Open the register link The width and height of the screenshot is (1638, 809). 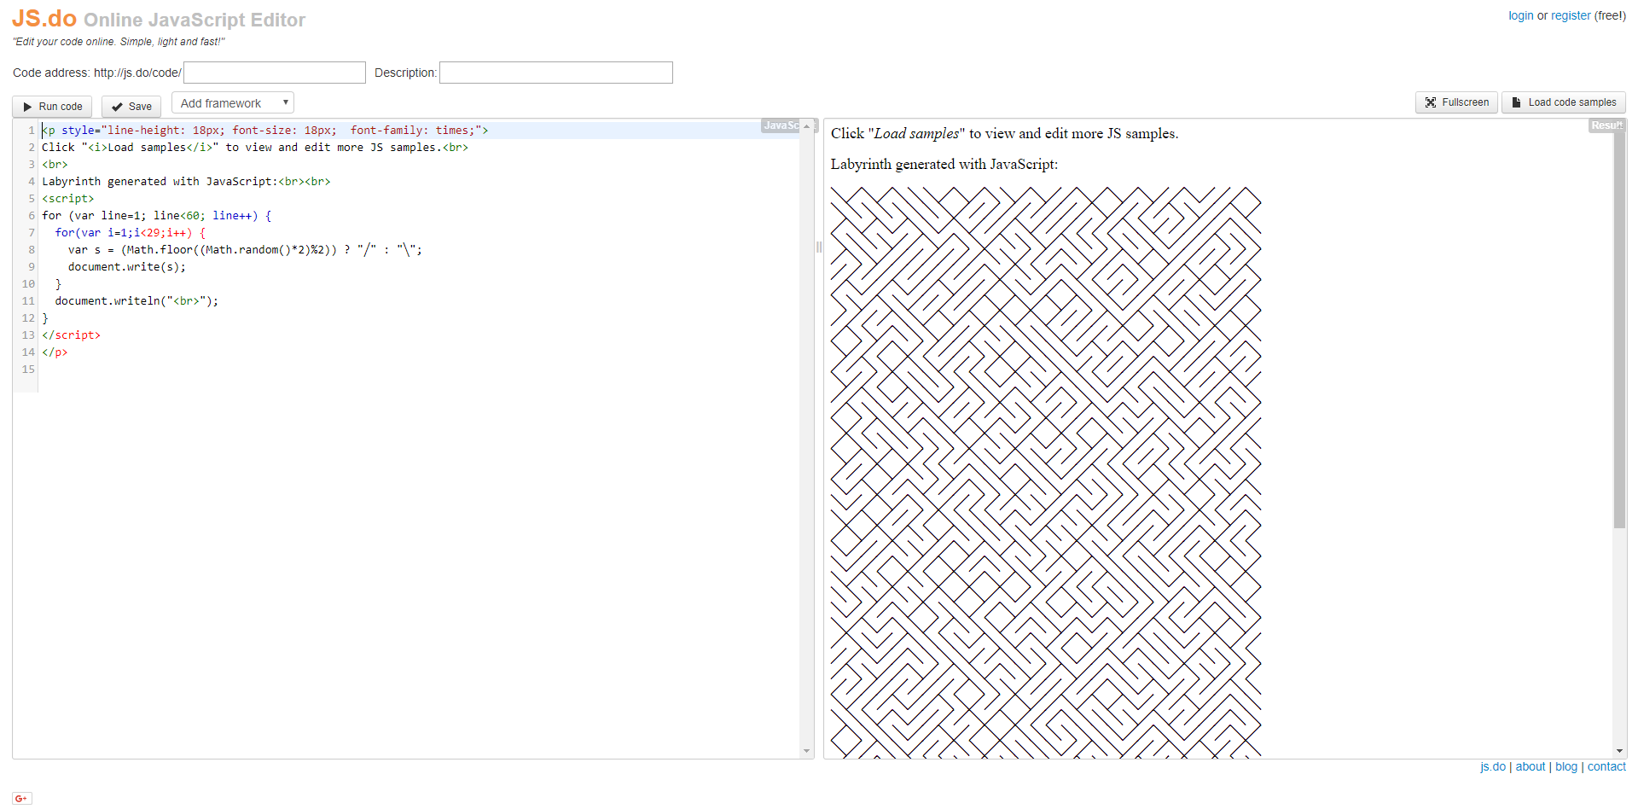(x=1571, y=15)
